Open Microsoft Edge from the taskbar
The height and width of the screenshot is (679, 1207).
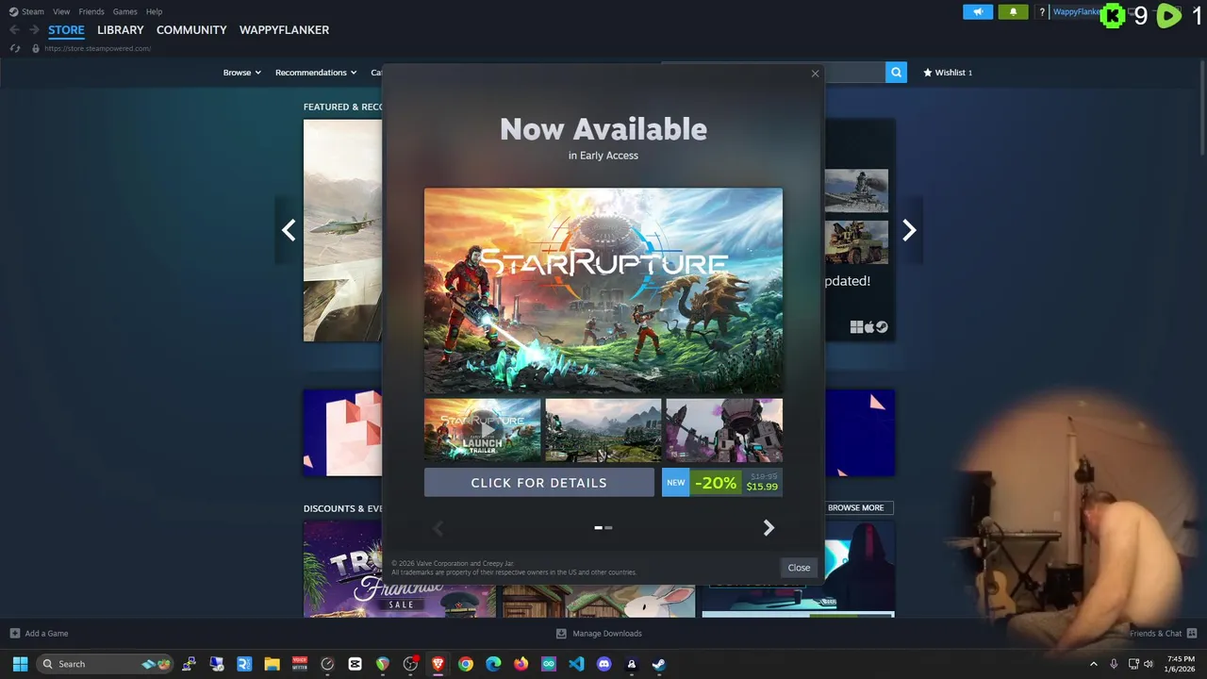tap(493, 664)
